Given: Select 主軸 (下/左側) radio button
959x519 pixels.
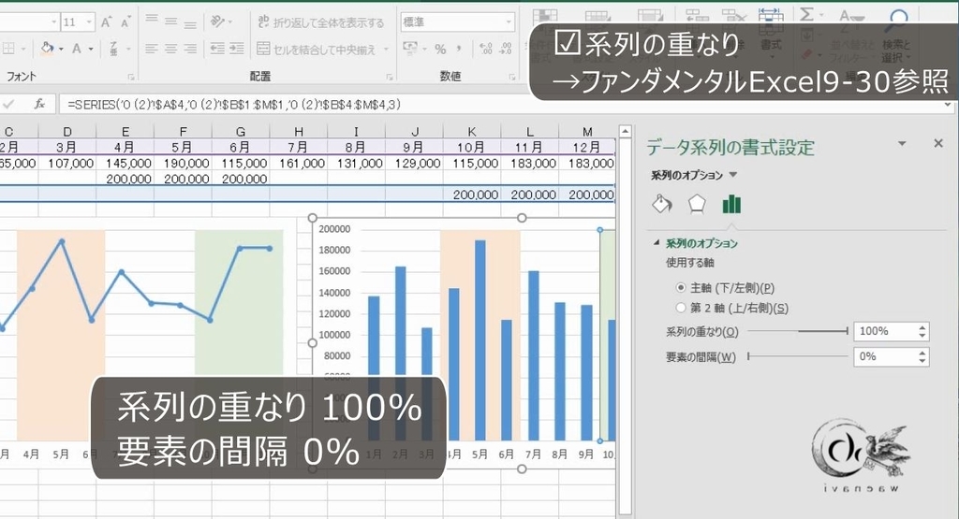Looking at the screenshot, I should [x=681, y=288].
